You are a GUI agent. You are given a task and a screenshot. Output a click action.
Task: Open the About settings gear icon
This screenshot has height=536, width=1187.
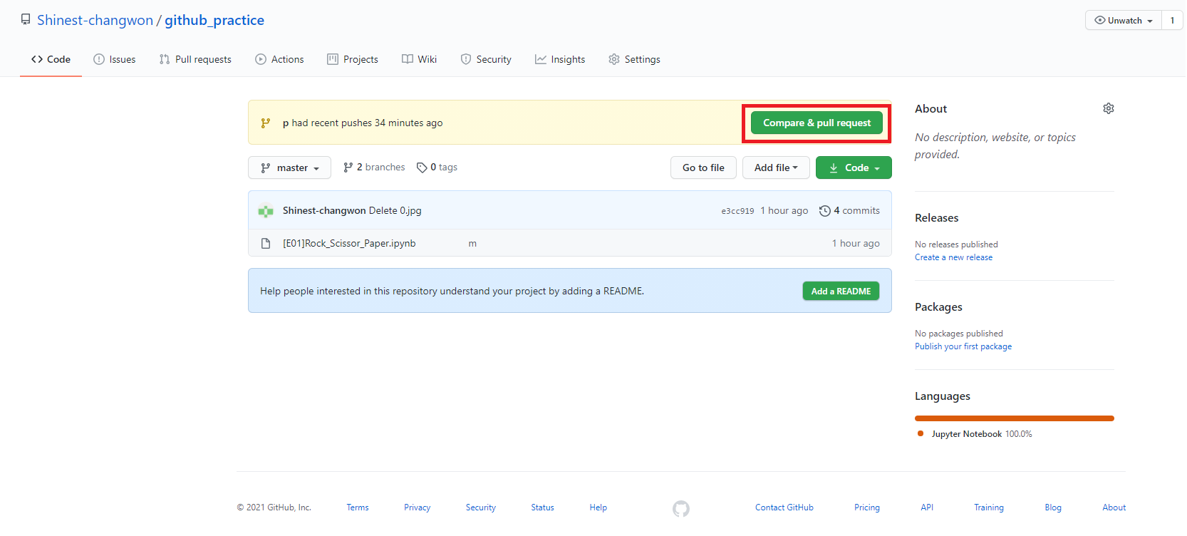tap(1109, 108)
